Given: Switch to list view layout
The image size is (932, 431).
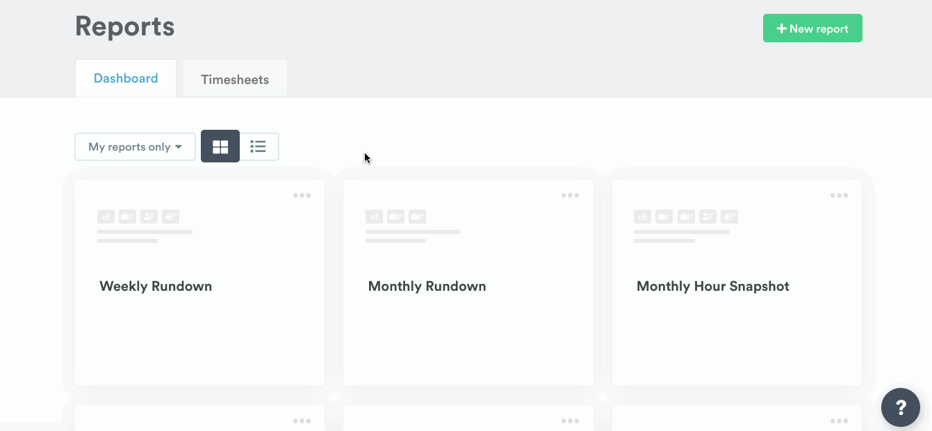Looking at the screenshot, I should tap(259, 146).
